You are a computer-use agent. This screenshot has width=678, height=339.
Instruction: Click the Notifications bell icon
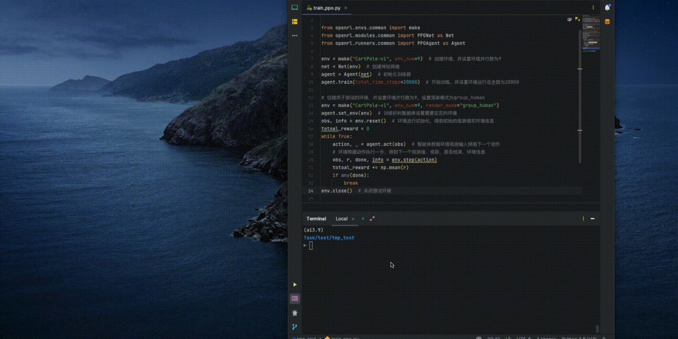[607, 7]
